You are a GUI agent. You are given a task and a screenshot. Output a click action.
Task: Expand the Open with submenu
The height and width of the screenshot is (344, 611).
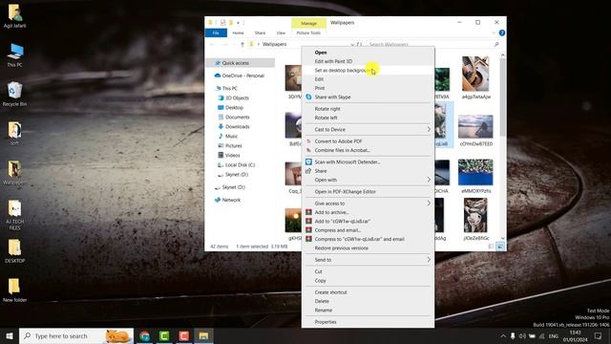(x=368, y=180)
